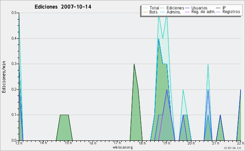
Task: Click the '19 h' x-axis label
Action: pos(167,143)
